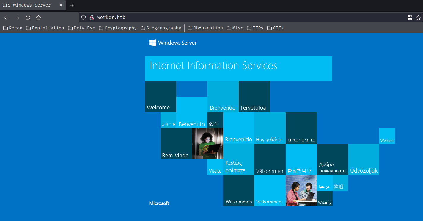Click the Добро пожаловать tile
423x221 pixels.
332,159
